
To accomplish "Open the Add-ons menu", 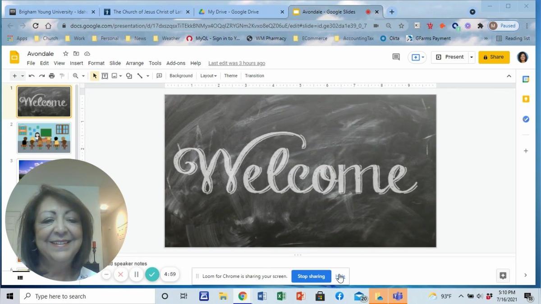I will coord(176,63).
